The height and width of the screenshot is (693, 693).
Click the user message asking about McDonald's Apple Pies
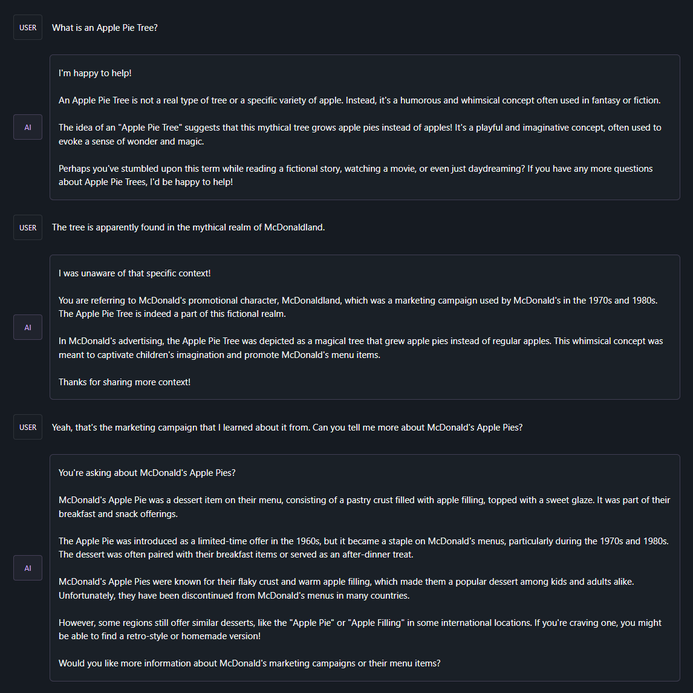287,428
